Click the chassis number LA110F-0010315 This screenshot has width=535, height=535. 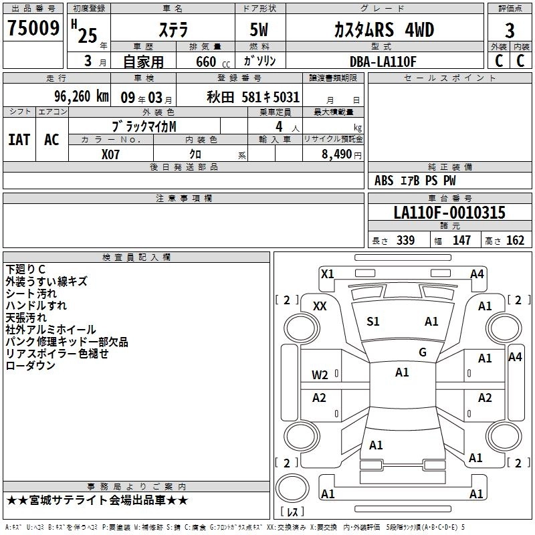point(449,213)
